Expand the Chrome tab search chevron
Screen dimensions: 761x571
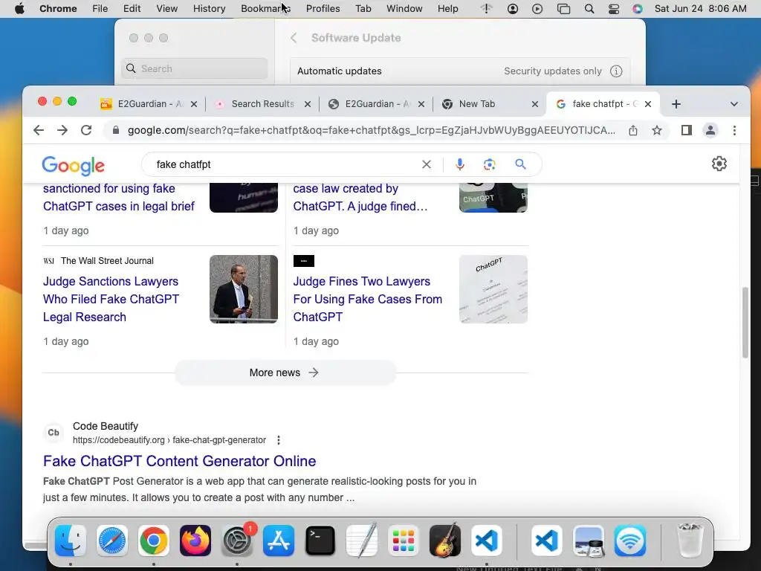pos(734,104)
